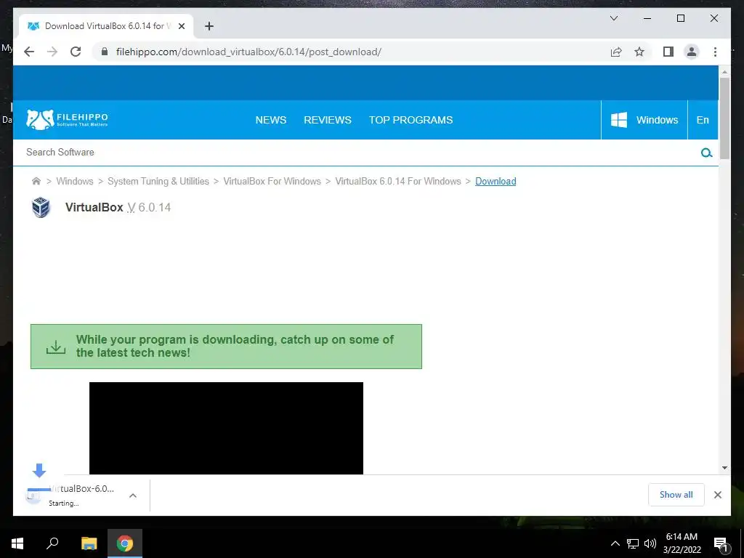Click the green download tray icon
The height and width of the screenshot is (558, 744).
(x=56, y=347)
